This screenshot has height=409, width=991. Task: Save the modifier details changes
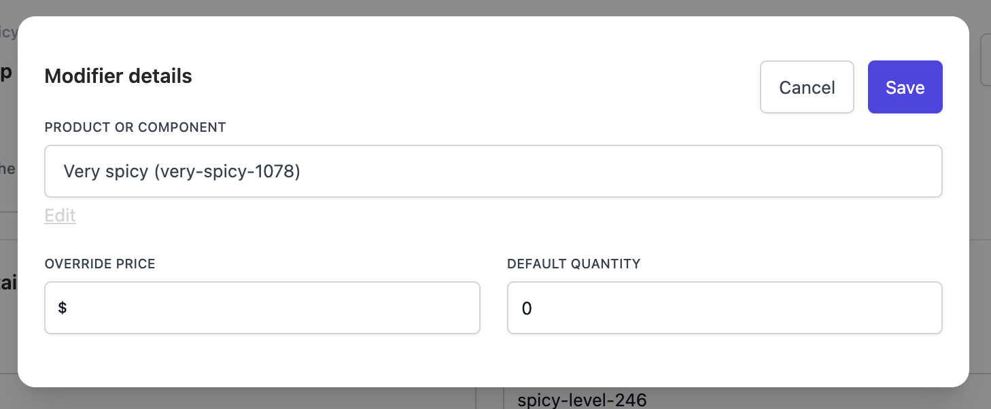coord(905,87)
